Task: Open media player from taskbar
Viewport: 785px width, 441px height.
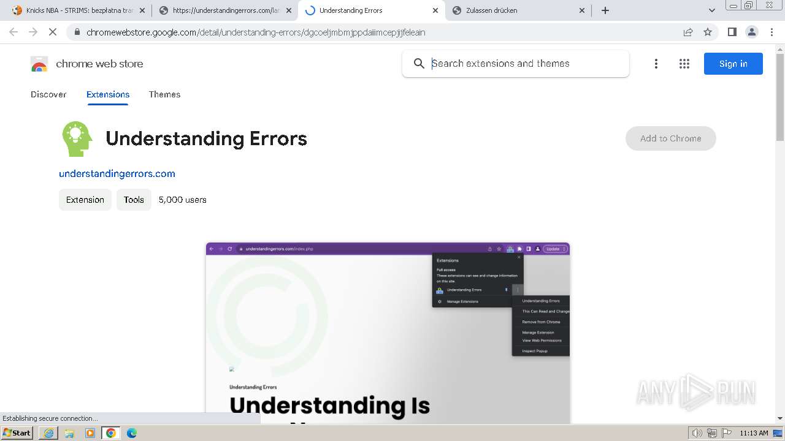Action: (x=90, y=433)
